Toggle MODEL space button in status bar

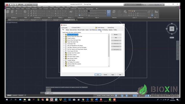coord(112,96)
